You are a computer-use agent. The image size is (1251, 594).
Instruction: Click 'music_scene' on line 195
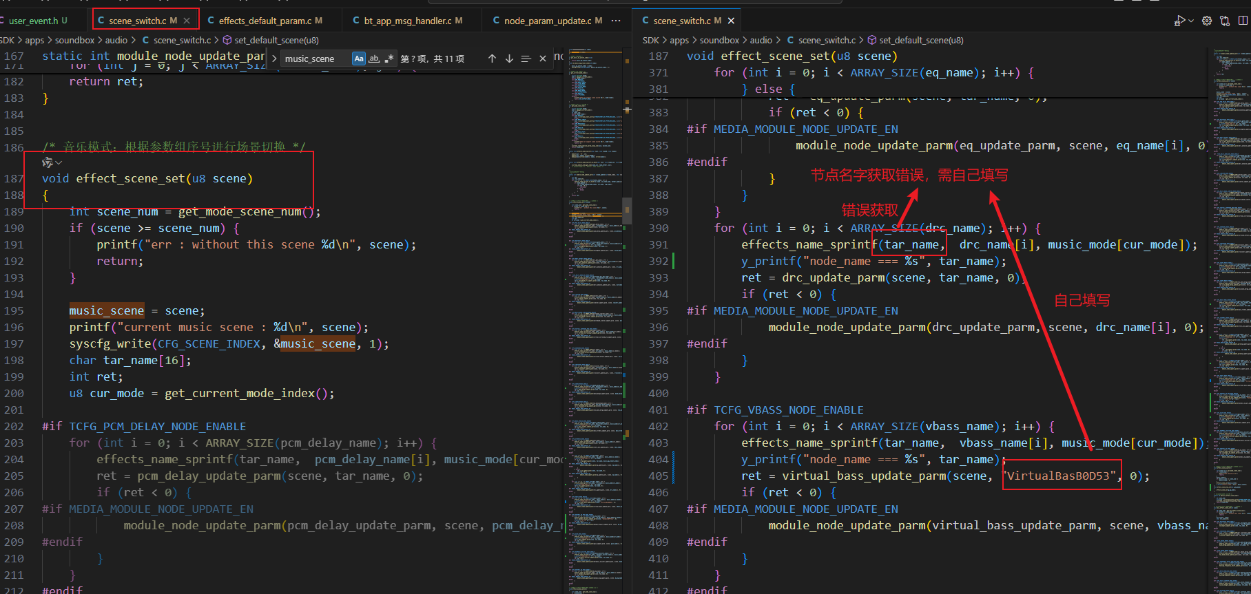(107, 310)
